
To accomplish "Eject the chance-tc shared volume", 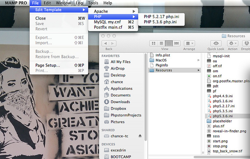I will (140, 136).
